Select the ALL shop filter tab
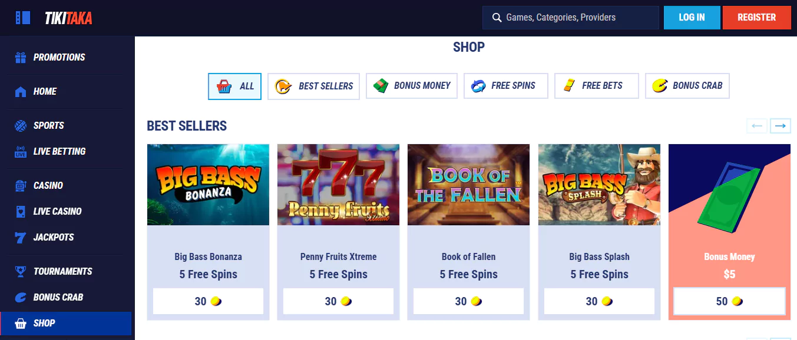This screenshot has height=340, width=797. (x=234, y=86)
